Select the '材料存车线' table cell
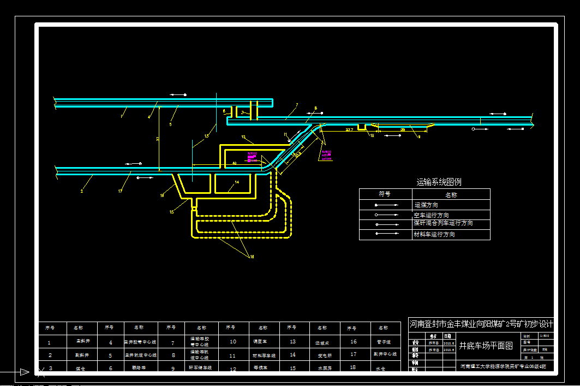 coord(264,355)
